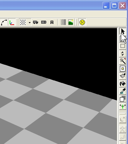Image resolution: width=128 pixels, height=144 pixels.
Task: Toggle the XYZ axes display icon
Action: [12, 22]
